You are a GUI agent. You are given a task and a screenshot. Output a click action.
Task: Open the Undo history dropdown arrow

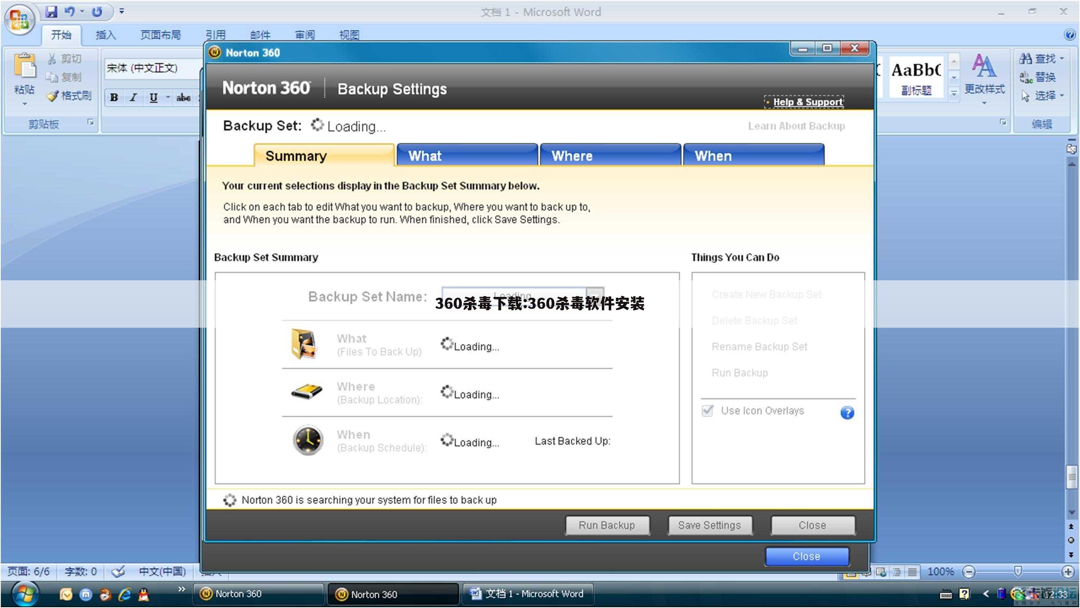82,11
